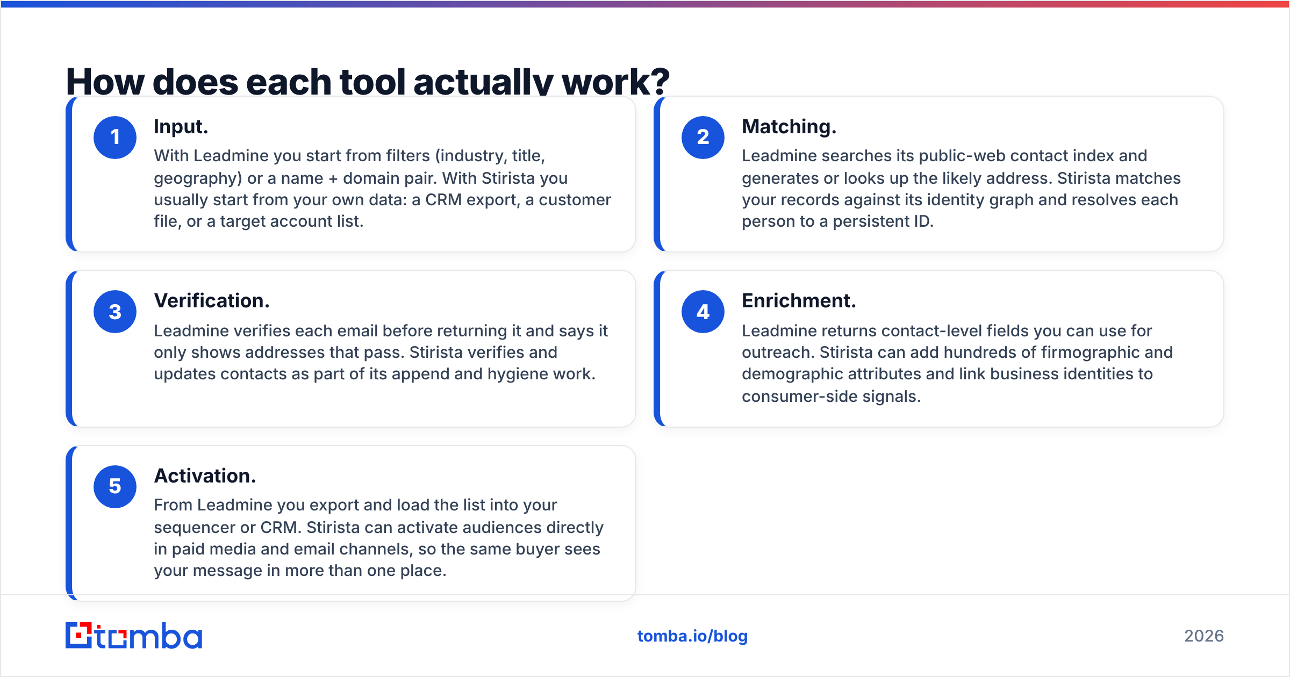Select the "Input." card heading
The width and height of the screenshot is (1290, 677).
coord(181,127)
